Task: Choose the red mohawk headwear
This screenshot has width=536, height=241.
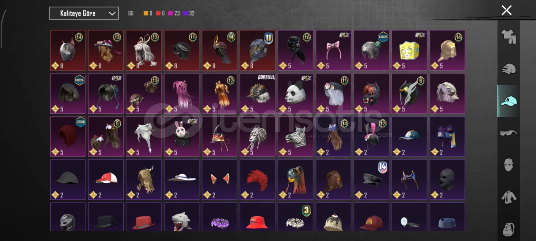Action: tap(257, 180)
